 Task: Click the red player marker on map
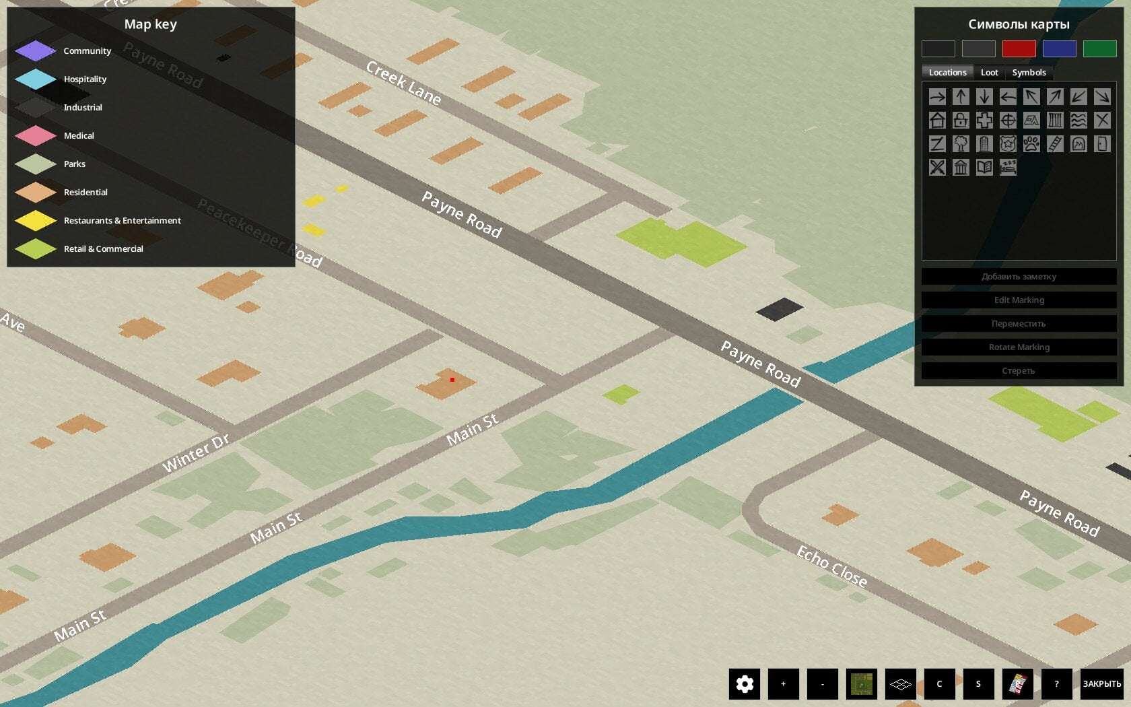click(x=452, y=380)
